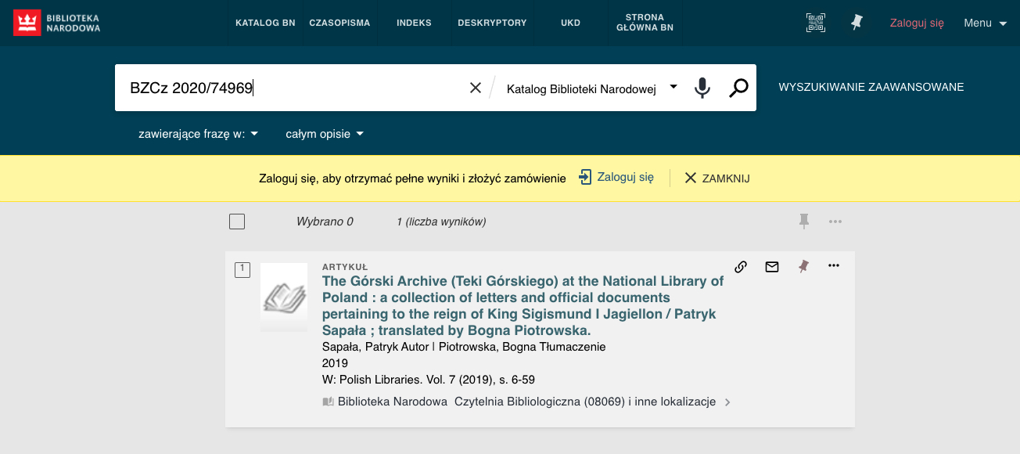The image size is (1020, 454).
Task: Run search with the magnifier icon
Action: (x=738, y=88)
